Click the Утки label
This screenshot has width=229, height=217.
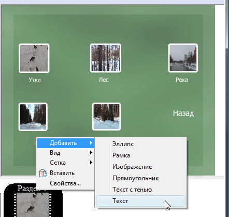[x=35, y=80]
